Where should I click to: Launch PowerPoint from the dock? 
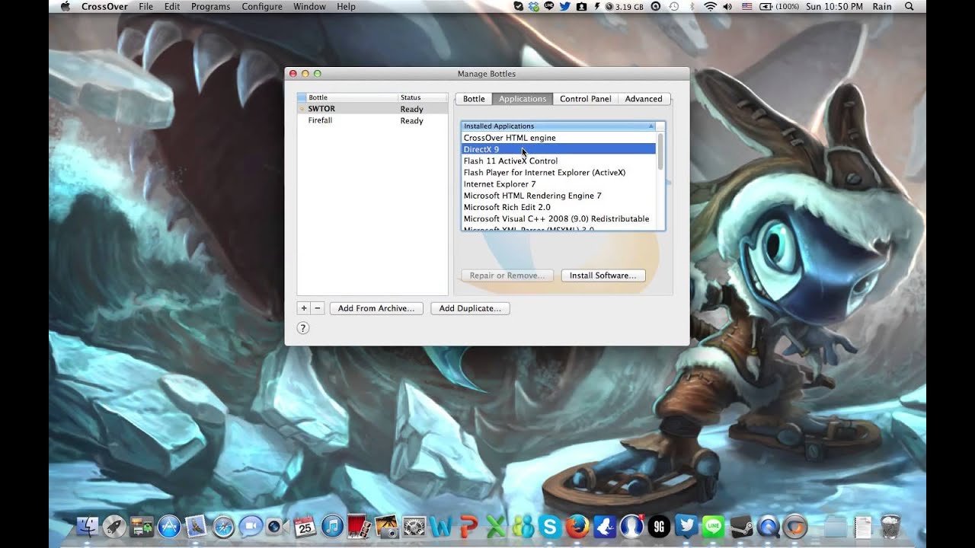[468, 526]
